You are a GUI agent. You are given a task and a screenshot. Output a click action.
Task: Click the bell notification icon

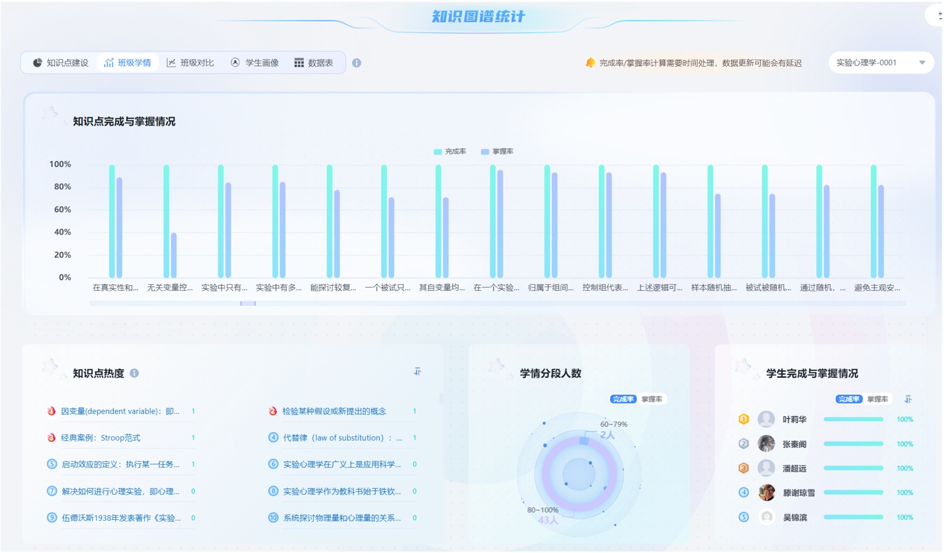tap(589, 62)
